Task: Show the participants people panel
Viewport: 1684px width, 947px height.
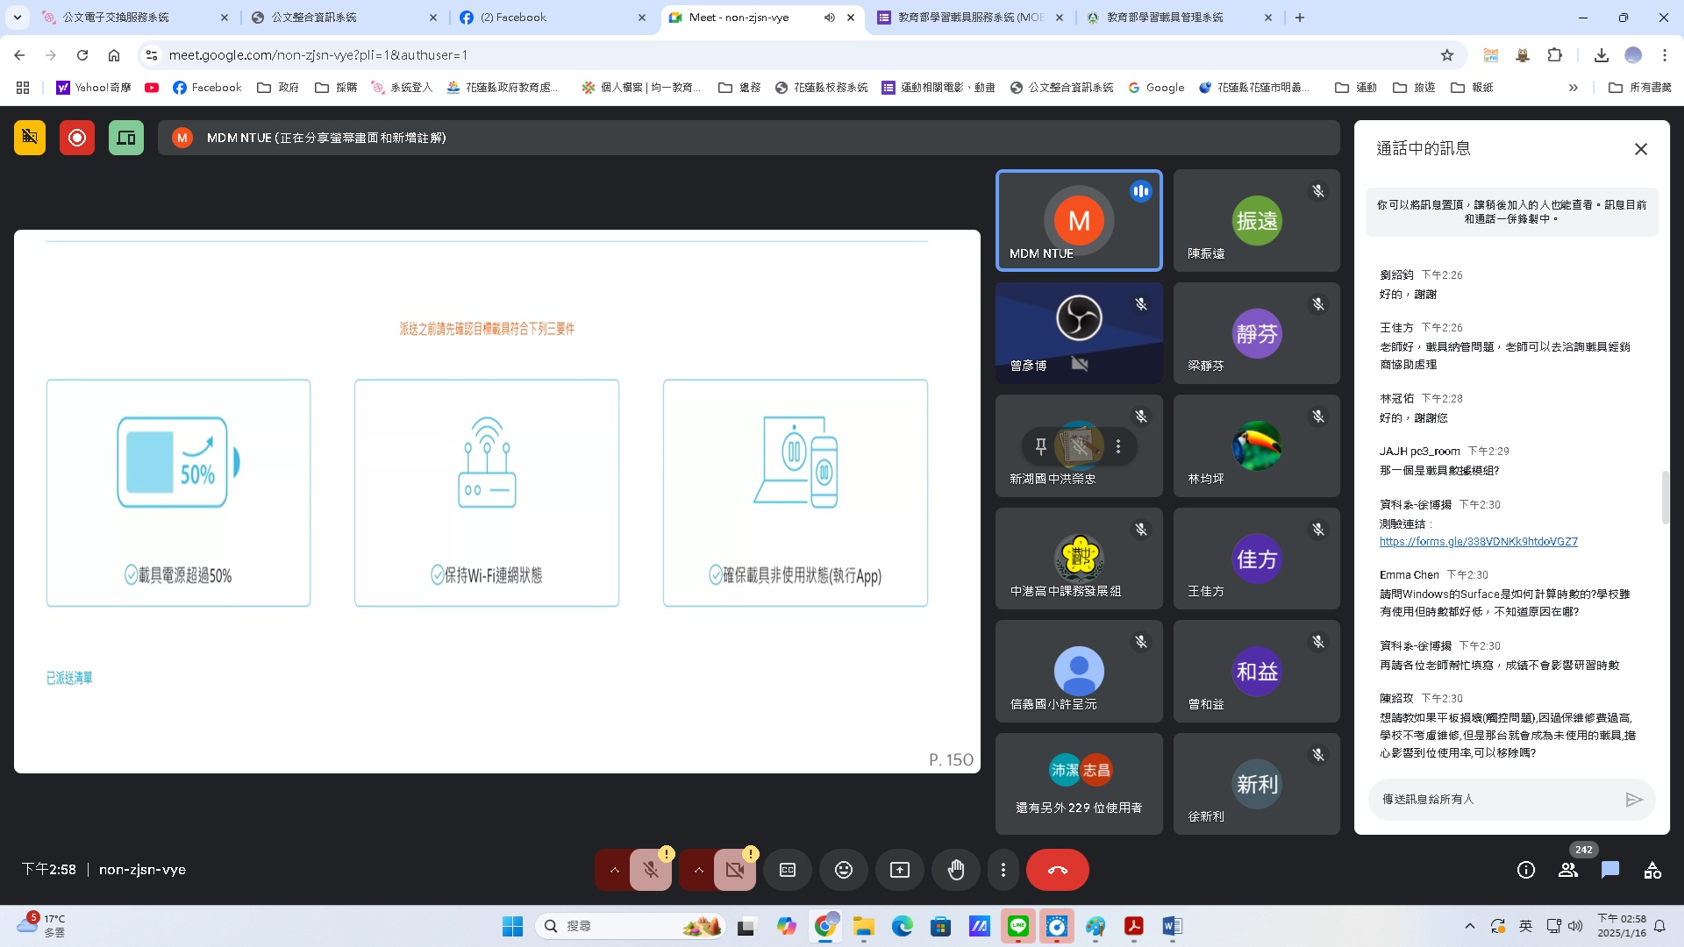Action: (x=1568, y=870)
